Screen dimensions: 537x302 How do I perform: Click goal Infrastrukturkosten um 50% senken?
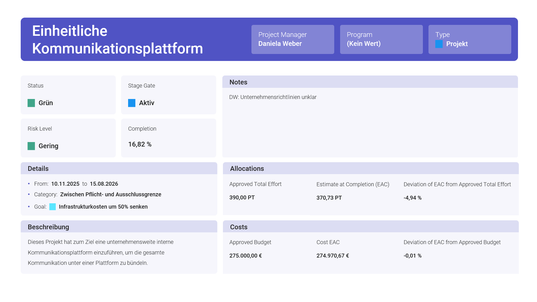(103, 207)
